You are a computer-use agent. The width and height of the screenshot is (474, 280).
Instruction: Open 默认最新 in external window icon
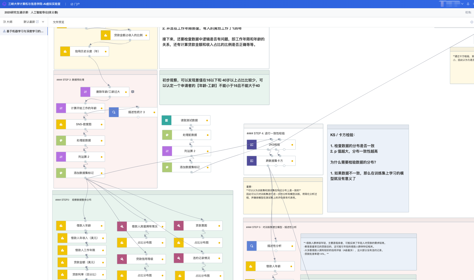(x=37, y=22)
